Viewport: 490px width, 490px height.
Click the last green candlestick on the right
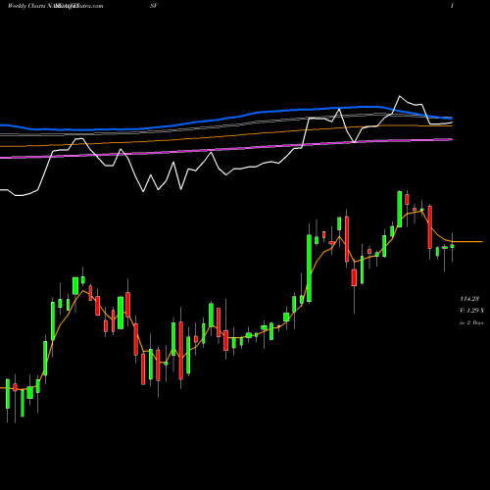coord(452,246)
